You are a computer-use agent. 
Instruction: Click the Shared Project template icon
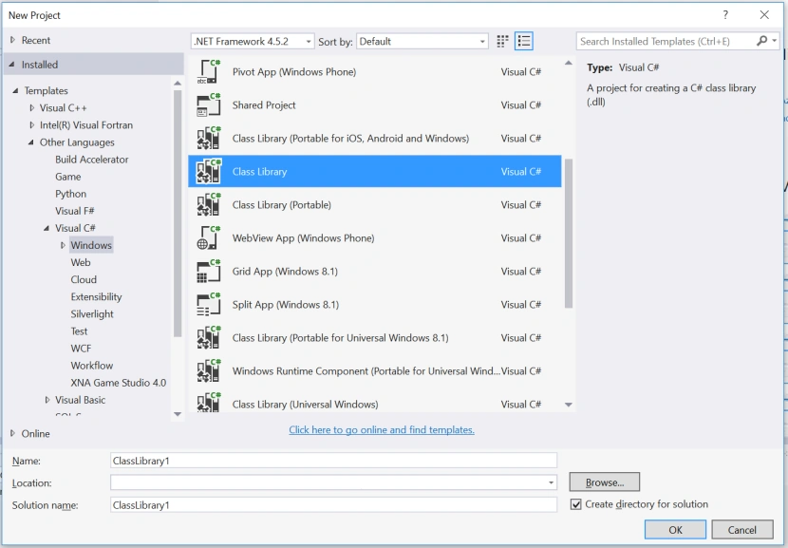[x=209, y=105]
